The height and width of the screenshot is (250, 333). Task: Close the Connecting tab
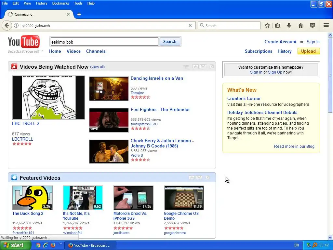pos(68,14)
